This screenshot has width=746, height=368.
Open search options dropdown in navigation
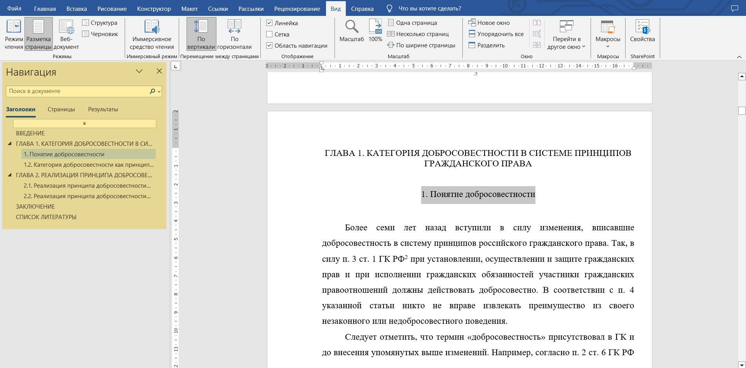159,92
